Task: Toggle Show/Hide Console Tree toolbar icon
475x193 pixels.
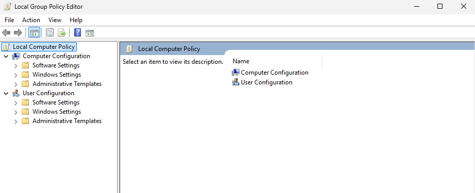Action: click(34, 32)
